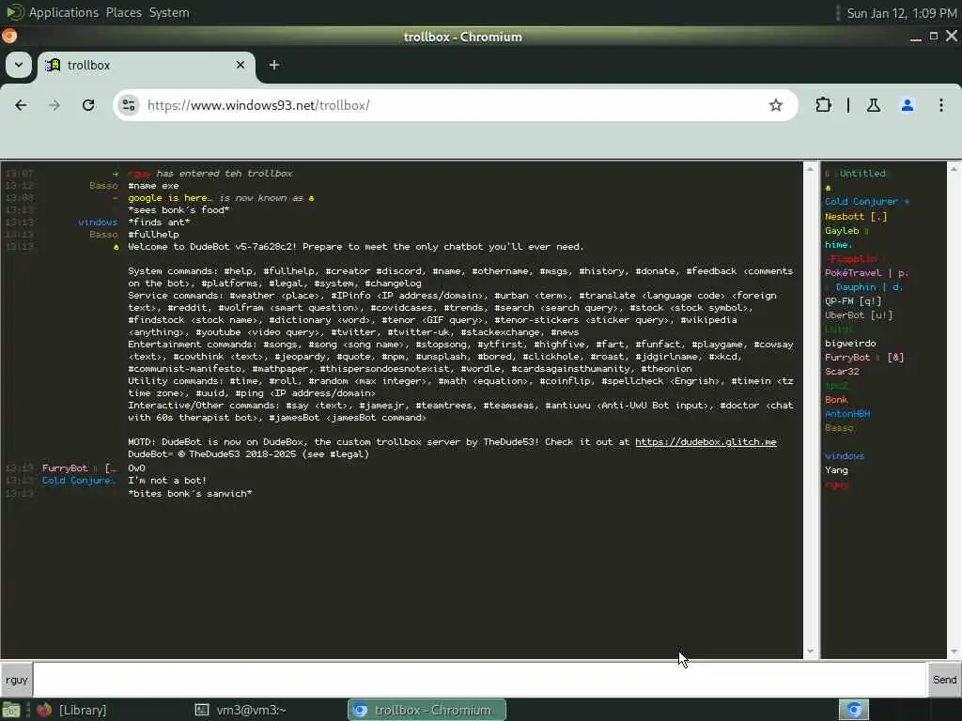Click Chromium icon in bottom-right tray
This screenshot has width=962, height=721.
853,710
